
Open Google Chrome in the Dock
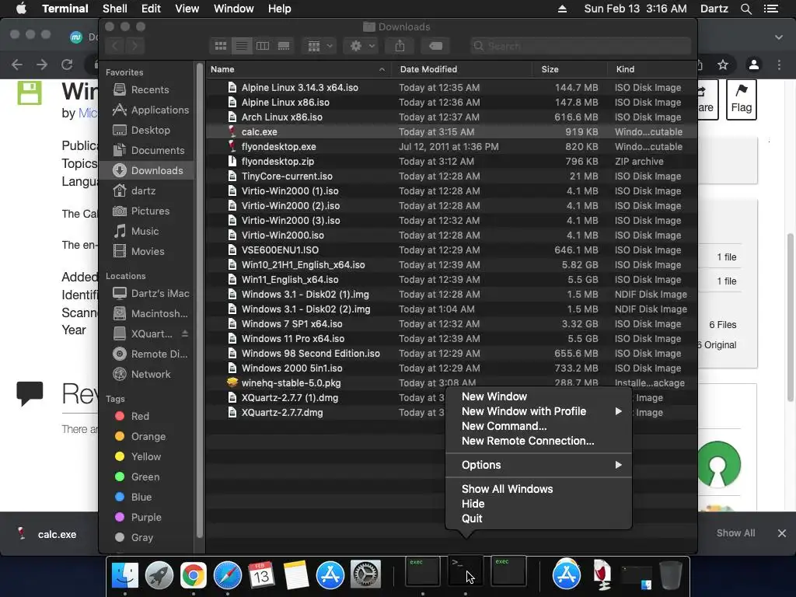[194, 576]
